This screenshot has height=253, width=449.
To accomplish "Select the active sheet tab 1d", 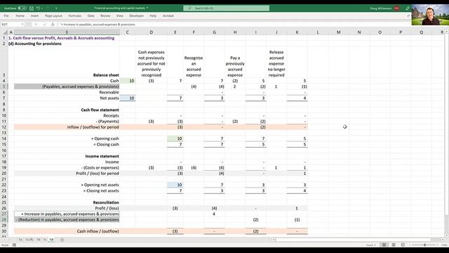I will (x=51, y=240).
